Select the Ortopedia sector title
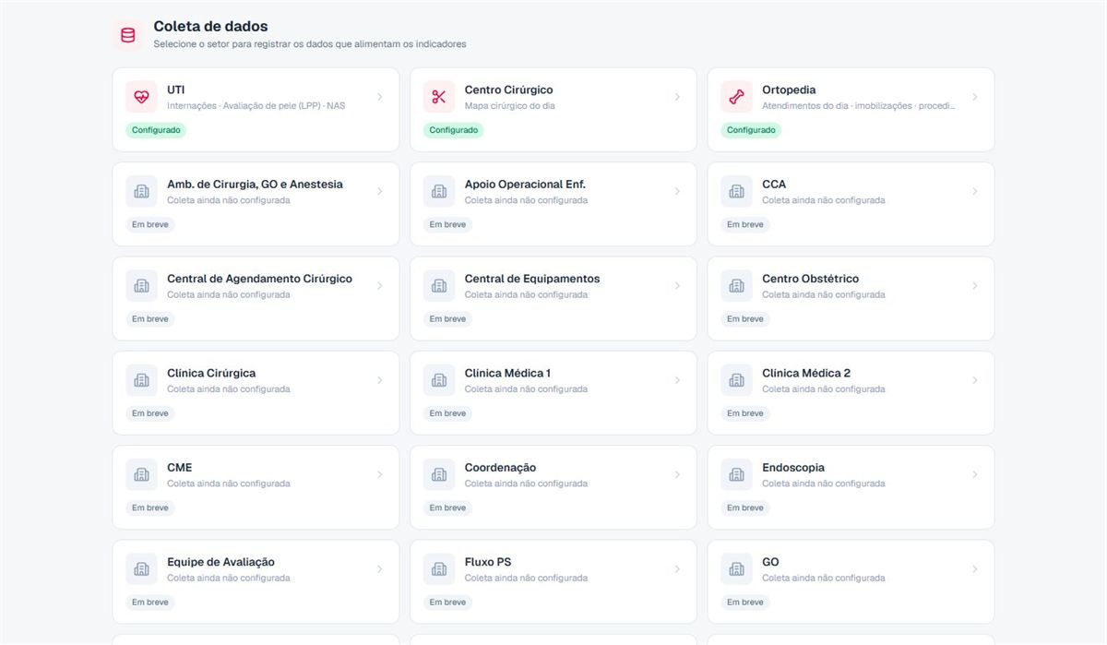 click(x=789, y=90)
